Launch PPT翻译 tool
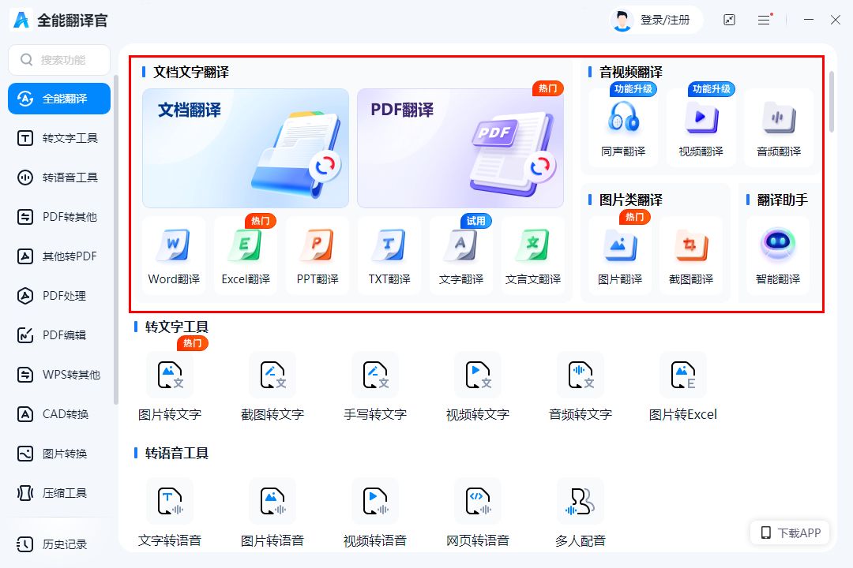Viewport: 853px width, 568px height. [x=318, y=256]
